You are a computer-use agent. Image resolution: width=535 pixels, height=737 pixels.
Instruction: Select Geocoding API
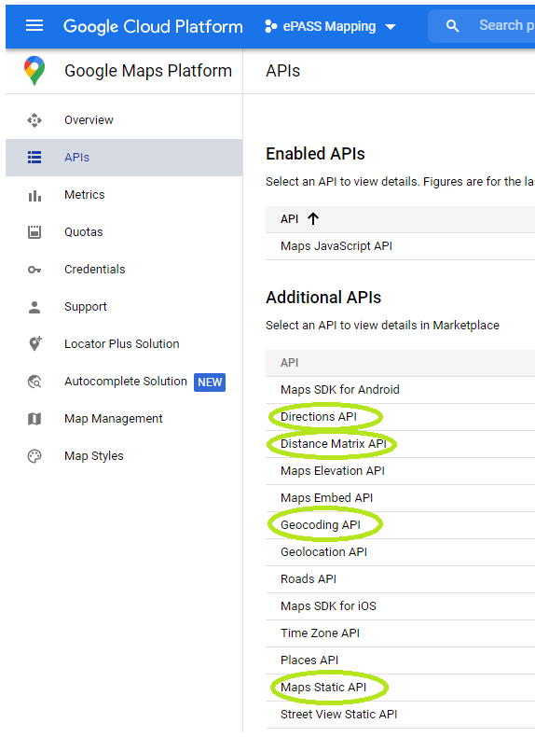click(321, 525)
